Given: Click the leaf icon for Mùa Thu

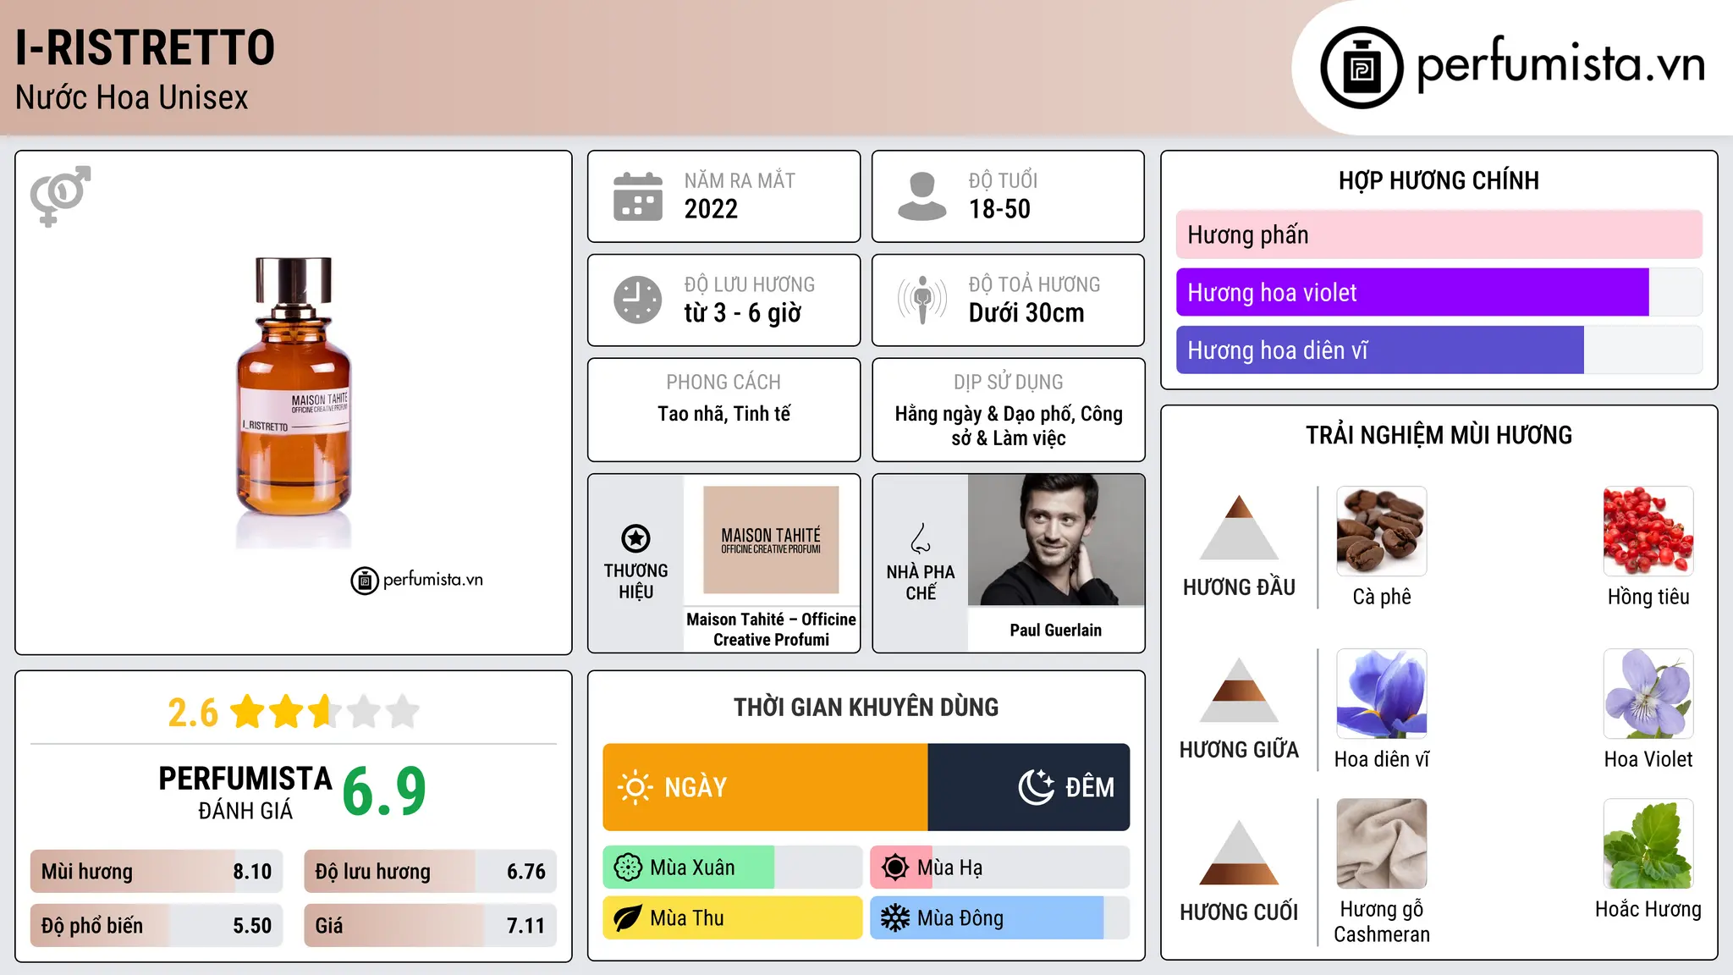Looking at the screenshot, I should (x=628, y=918).
